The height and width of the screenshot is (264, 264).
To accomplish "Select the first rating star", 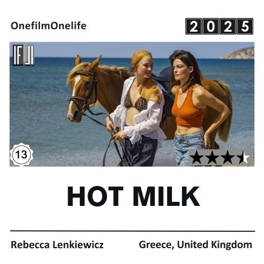I will [197, 157].
